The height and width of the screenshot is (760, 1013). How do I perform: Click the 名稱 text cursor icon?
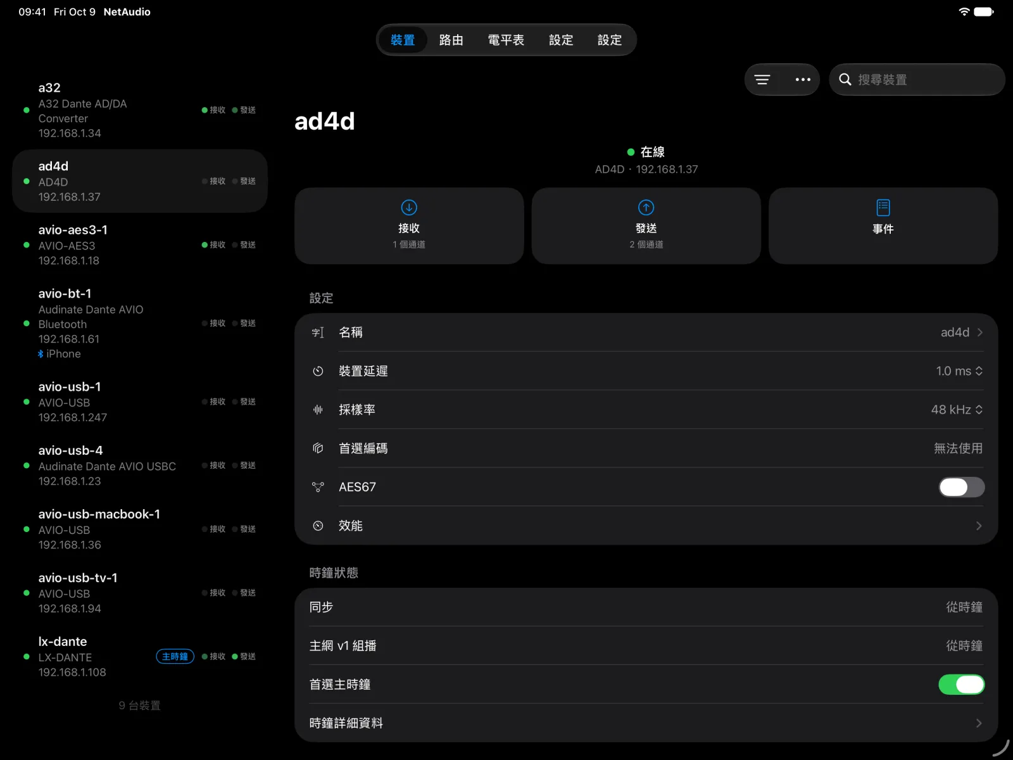click(x=318, y=332)
